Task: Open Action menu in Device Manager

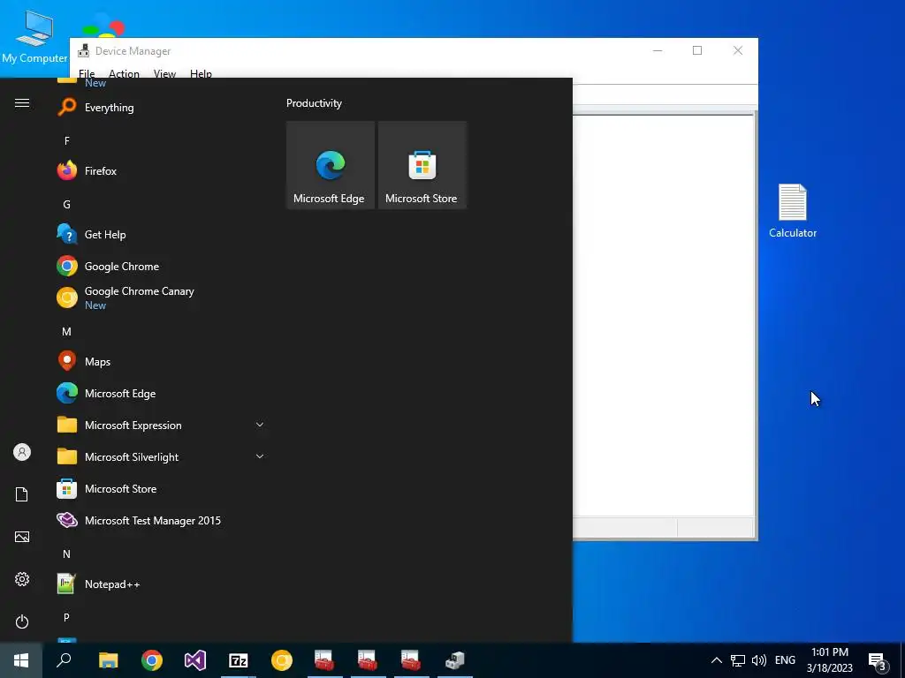Action: [124, 74]
